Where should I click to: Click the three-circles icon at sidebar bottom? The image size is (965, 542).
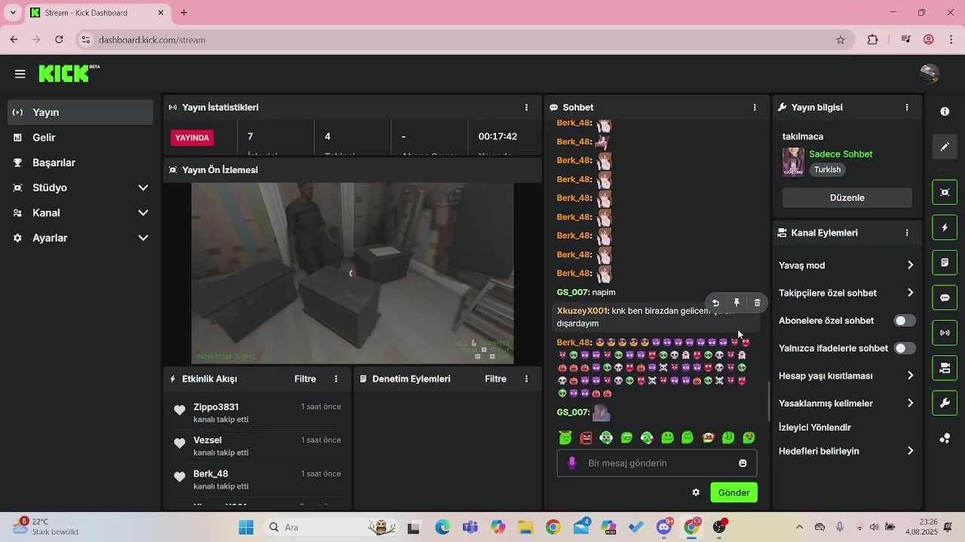pos(945,439)
